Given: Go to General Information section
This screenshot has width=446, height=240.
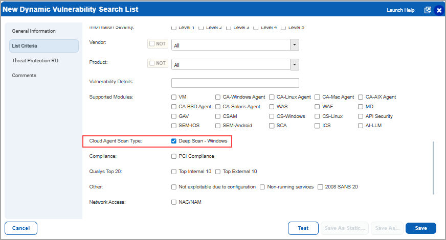Looking at the screenshot, I should click(34, 31).
